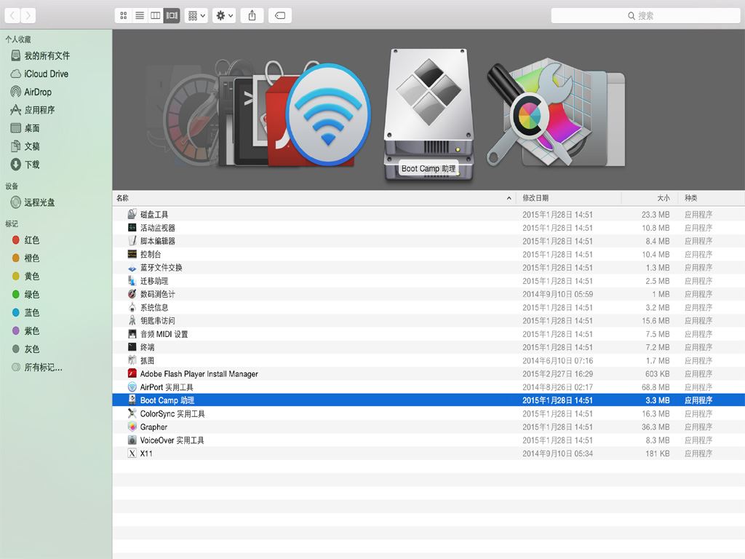Image resolution: width=745 pixels, height=559 pixels.
Task: Click the 数码测色计 app icon
Action: point(132,294)
